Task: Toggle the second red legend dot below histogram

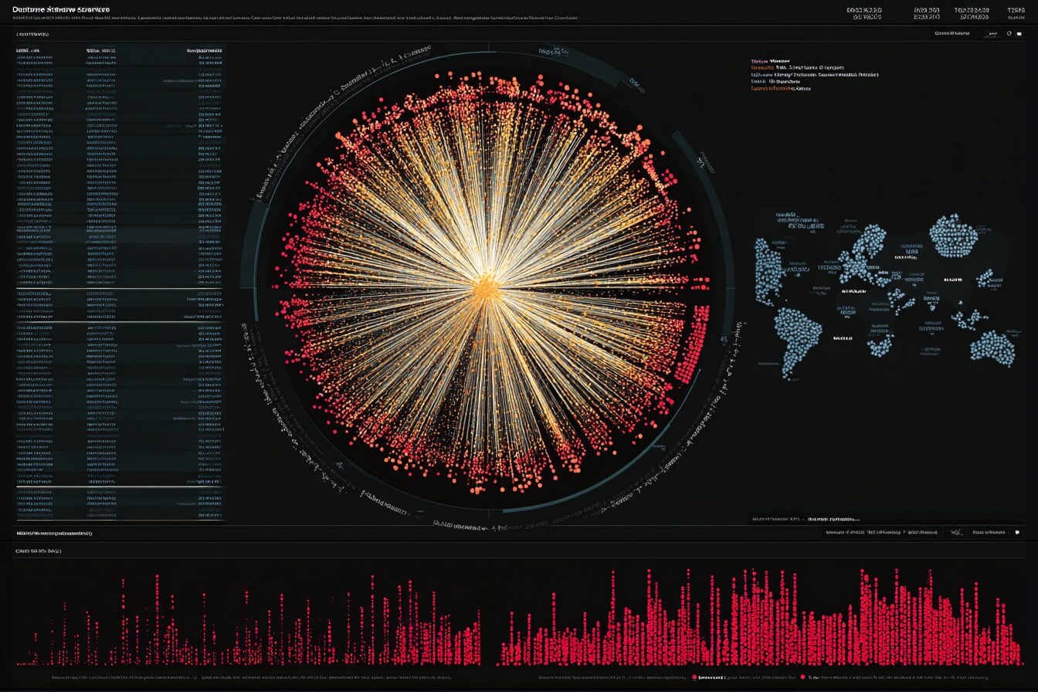Action: pyautogui.click(x=802, y=677)
